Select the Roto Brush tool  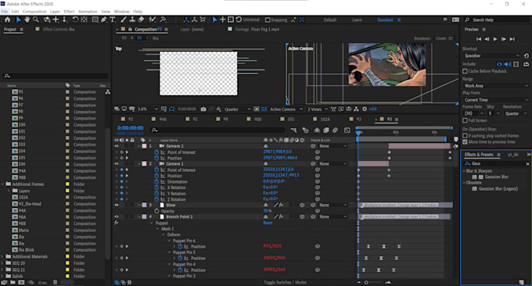pos(153,20)
